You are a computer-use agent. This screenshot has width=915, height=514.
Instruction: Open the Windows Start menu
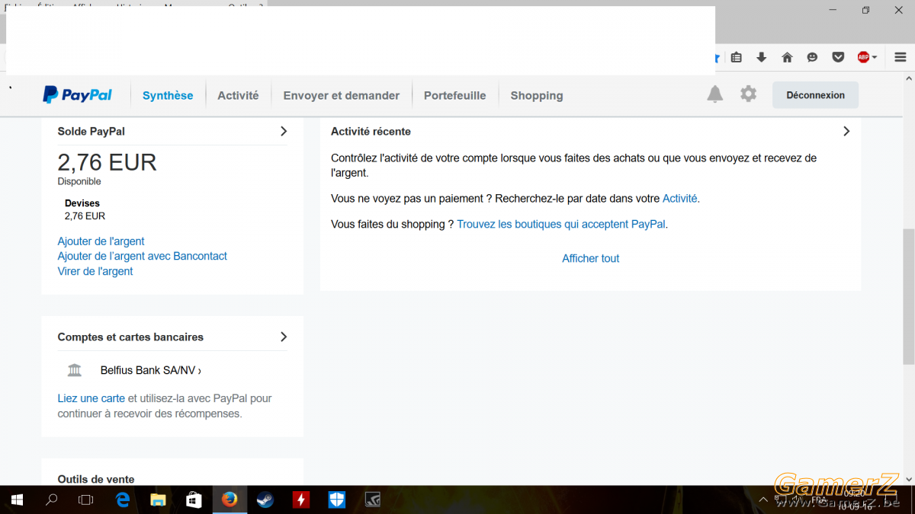[x=17, y=500]
